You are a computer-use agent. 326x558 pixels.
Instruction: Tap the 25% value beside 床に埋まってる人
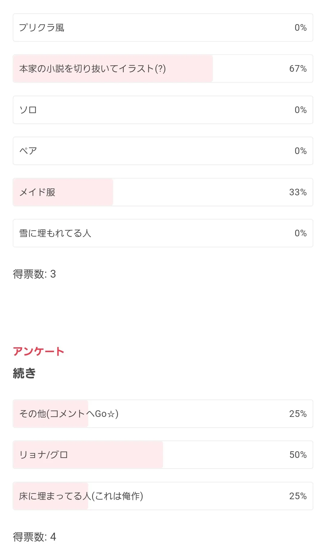coord(298,496)
